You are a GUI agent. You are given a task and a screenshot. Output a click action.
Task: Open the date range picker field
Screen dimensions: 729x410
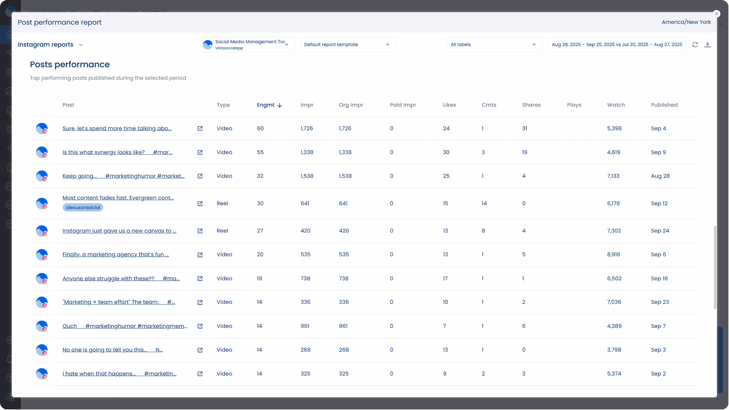pyautogui.click(x=617, y=44)
